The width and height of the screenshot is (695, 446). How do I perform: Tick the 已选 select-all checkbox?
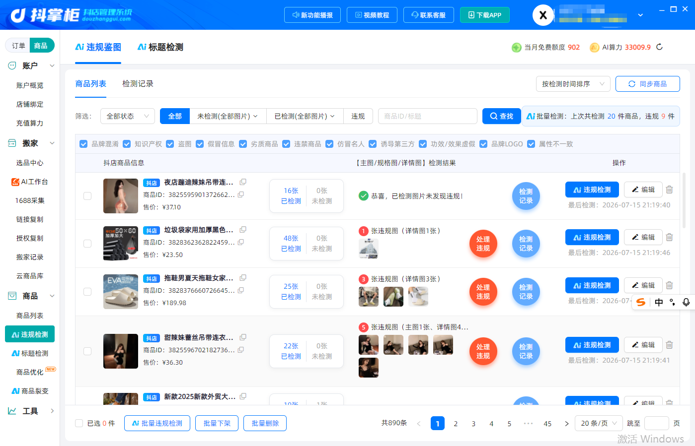coord(79,423)
